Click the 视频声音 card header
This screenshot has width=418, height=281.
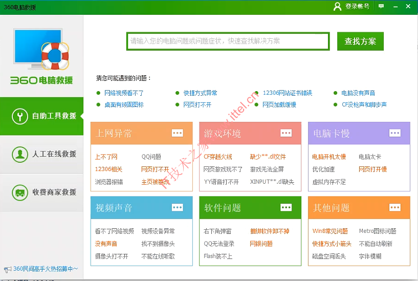pyautogui.click(x=142, y=208)
